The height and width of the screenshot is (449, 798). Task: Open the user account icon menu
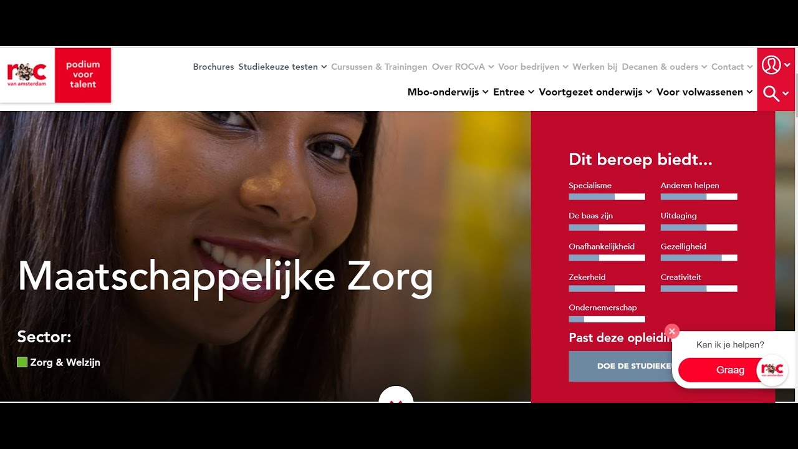pos(776,64)
